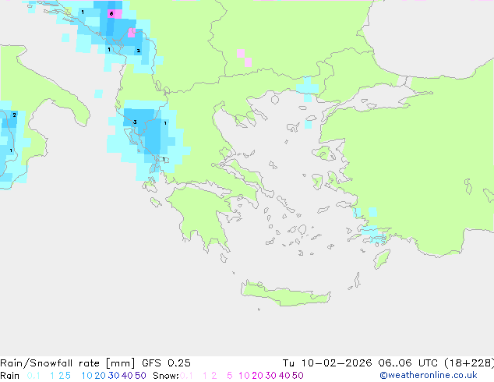Click the Rain legend value 50
Screen dimensions: 494x382
pyautogui.click(x=140, y=376)
